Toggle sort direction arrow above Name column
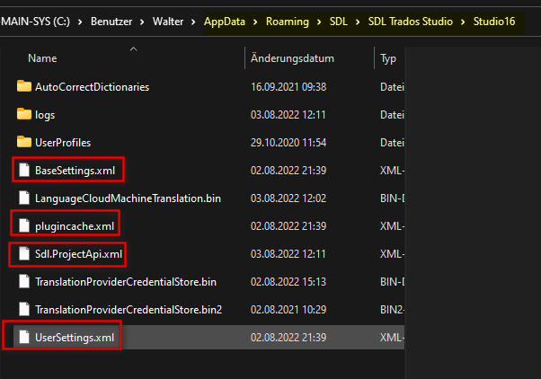 tap(134, 49)
